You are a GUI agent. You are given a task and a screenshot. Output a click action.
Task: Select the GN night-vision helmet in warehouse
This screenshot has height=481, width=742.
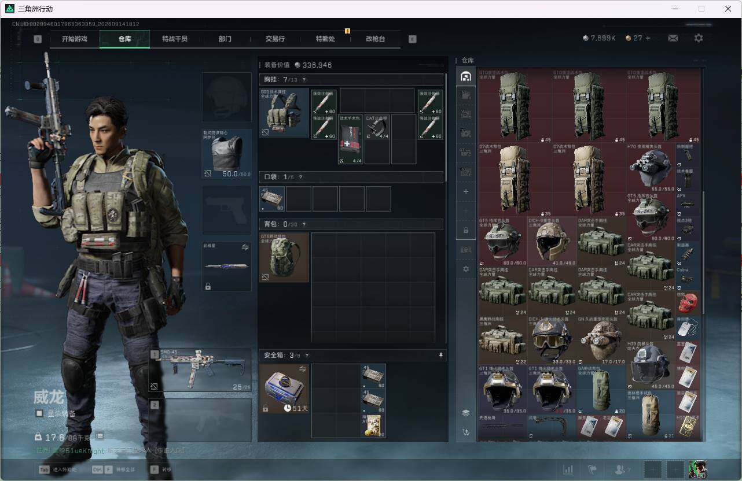[601, 341]
